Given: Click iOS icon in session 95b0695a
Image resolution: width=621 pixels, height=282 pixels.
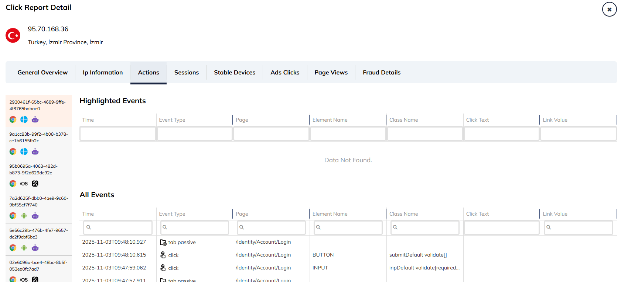Looking at the screenshot, I should (24, 184).
